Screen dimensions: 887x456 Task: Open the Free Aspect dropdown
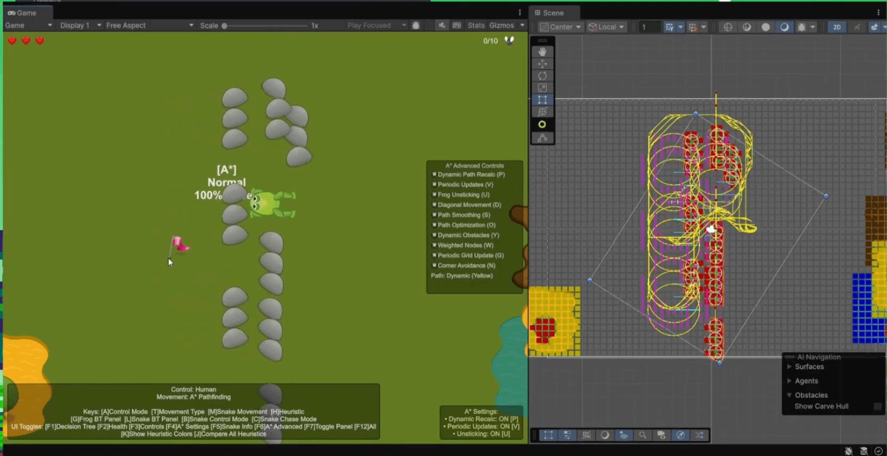149,26
